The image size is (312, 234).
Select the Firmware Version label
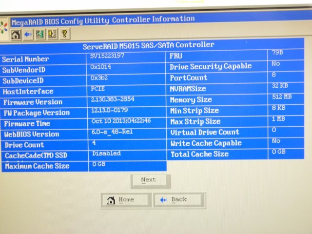point(33,102)
